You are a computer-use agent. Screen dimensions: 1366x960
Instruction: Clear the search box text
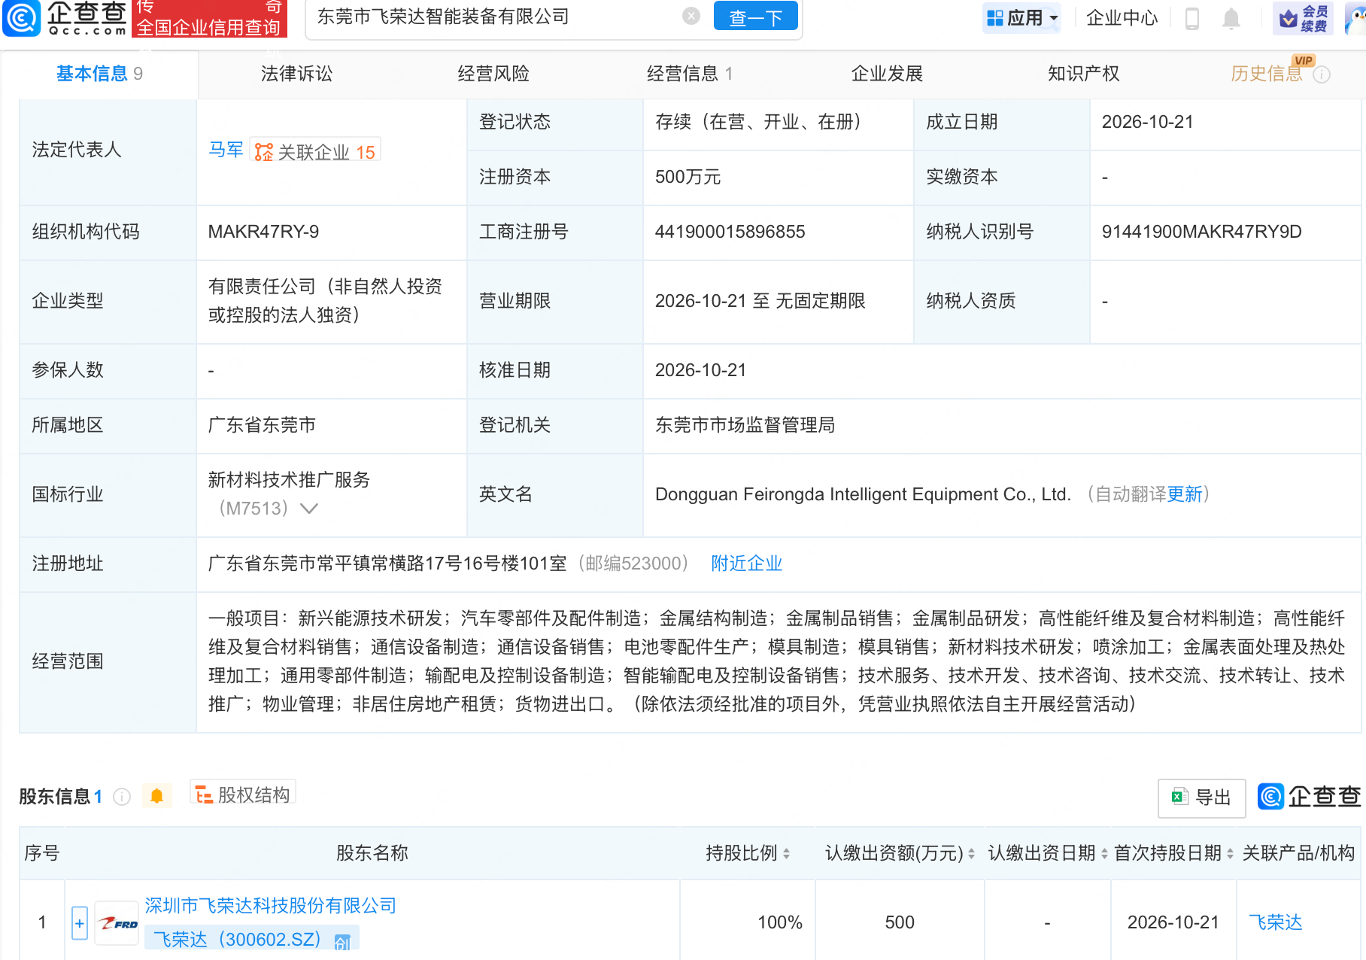(x=691, y=17)
